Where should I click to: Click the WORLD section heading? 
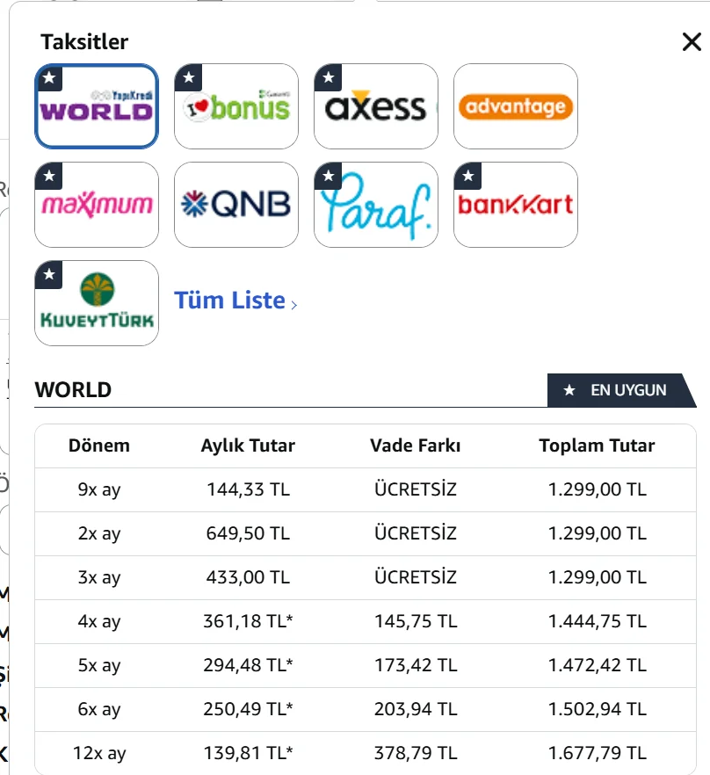(73, 390)
